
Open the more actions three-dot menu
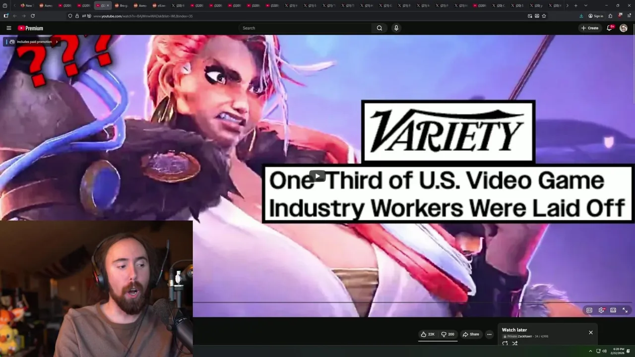pos(489,334)
